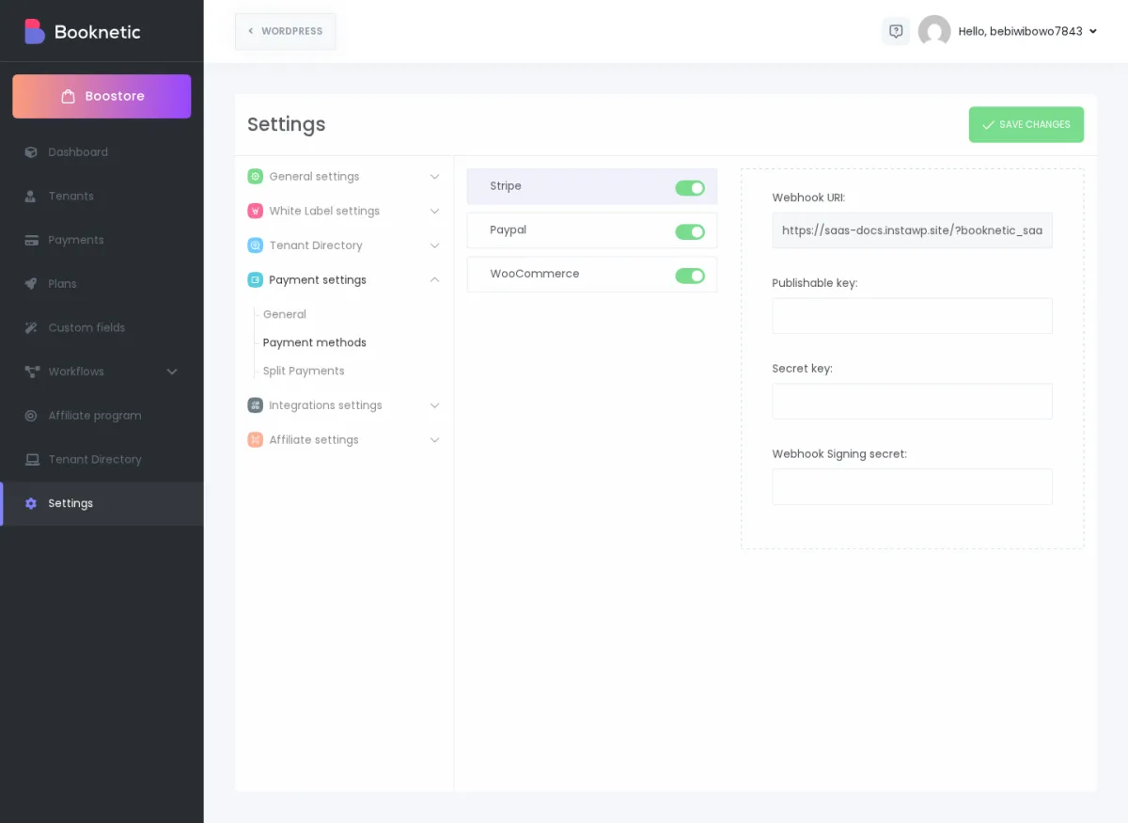Click the Tenants person icon
Screen dimensions: 1128x823
point(31,197)
